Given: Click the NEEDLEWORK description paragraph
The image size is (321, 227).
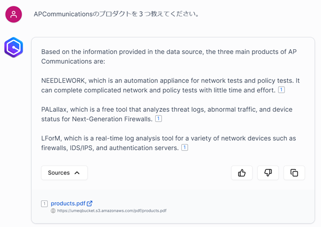Looking at the screenshot, I should 160,85.
